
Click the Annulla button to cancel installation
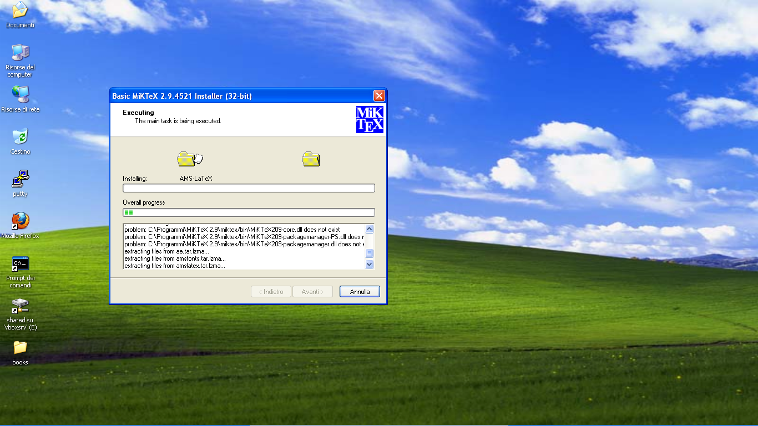click(360, 292)
